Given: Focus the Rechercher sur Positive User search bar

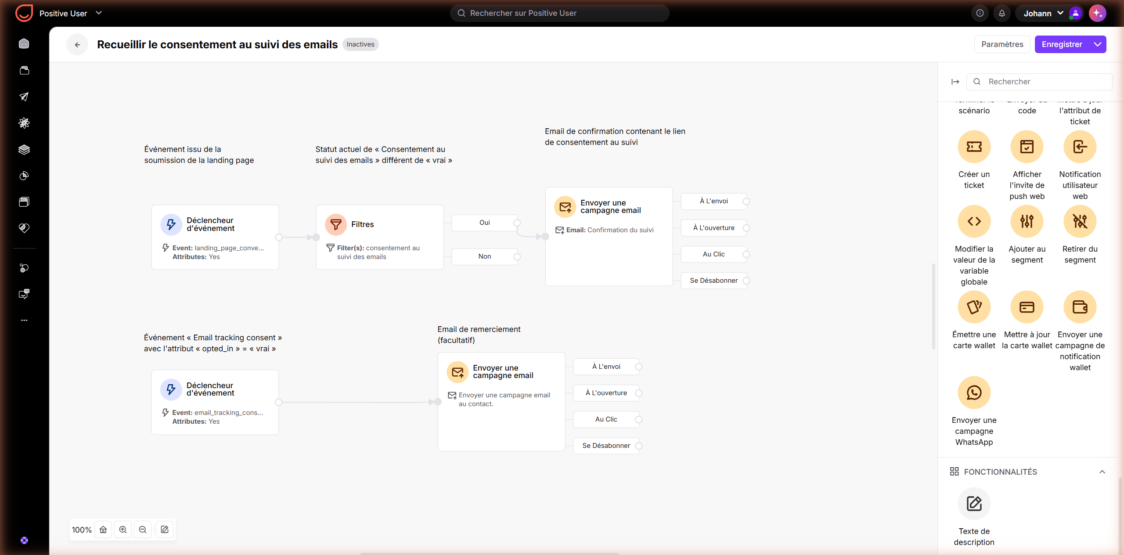Looking at the screenshot, I should pos(560,13).
